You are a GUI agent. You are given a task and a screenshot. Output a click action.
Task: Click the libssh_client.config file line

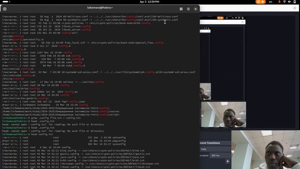coord(46,26)
